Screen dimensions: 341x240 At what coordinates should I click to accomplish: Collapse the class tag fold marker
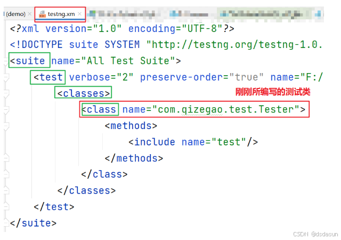point(6,110)
